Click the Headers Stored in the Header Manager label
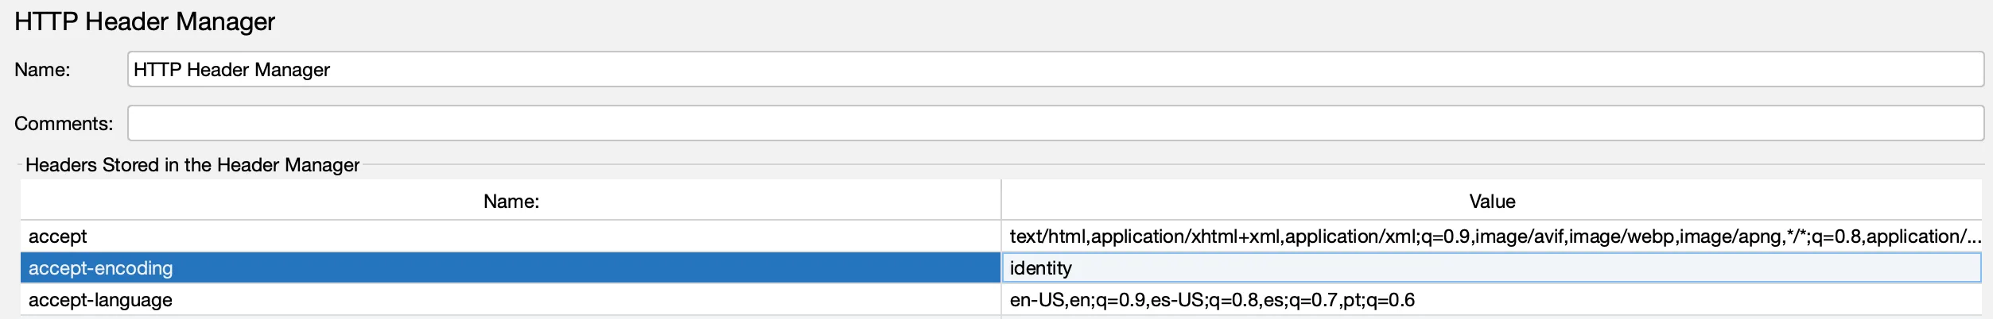This screenshot has width=1993, height=319. click(x=192, y=165)
